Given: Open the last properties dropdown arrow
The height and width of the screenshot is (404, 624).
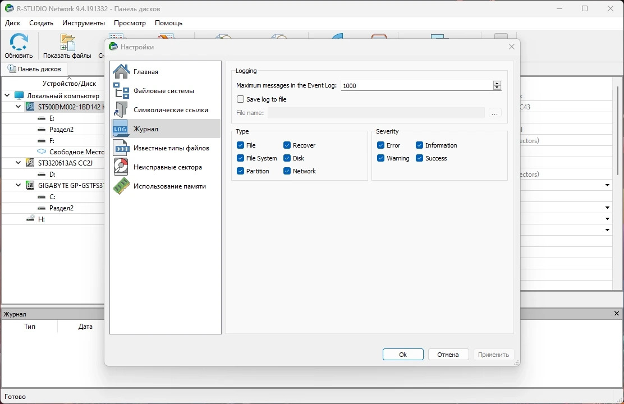Looking at the screenshot, I should [607, 229].
